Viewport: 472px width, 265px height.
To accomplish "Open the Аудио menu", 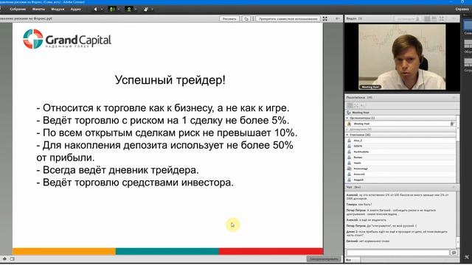I will coord(75,10).
